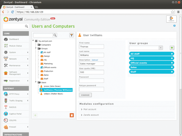Open the Chromium menu icon
The image size is (182, 136).
point(178,12)
